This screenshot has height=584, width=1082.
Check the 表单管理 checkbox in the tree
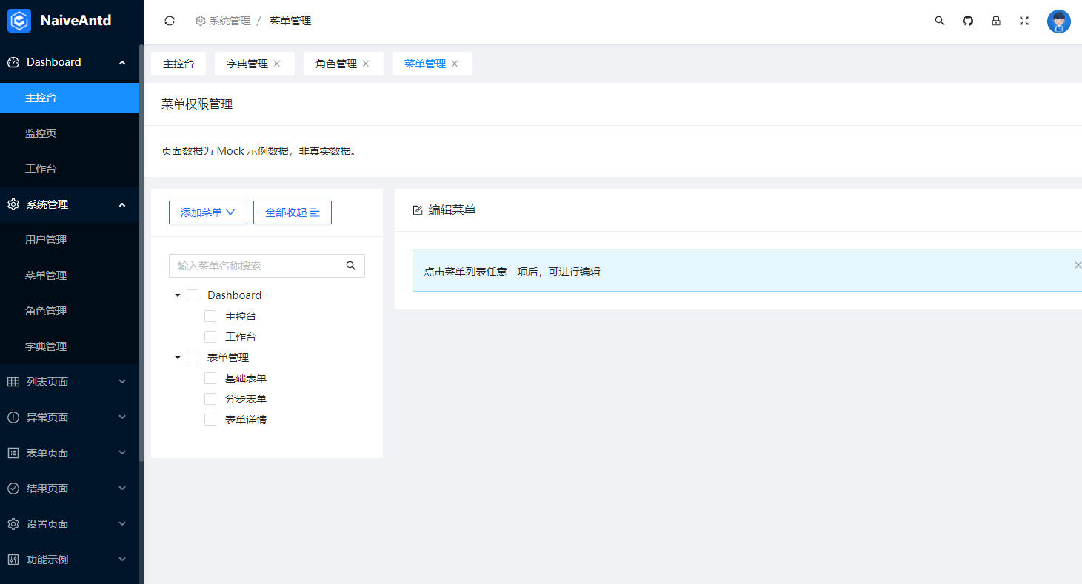[x=193, y=357]
